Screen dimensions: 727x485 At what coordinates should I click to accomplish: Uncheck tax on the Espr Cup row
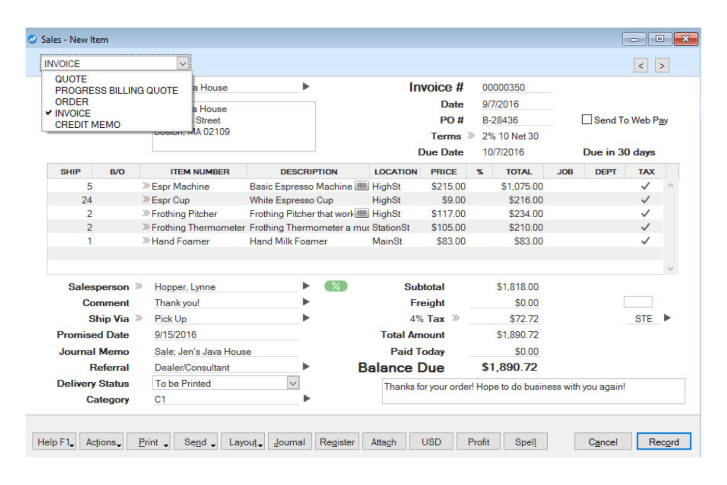646,200
